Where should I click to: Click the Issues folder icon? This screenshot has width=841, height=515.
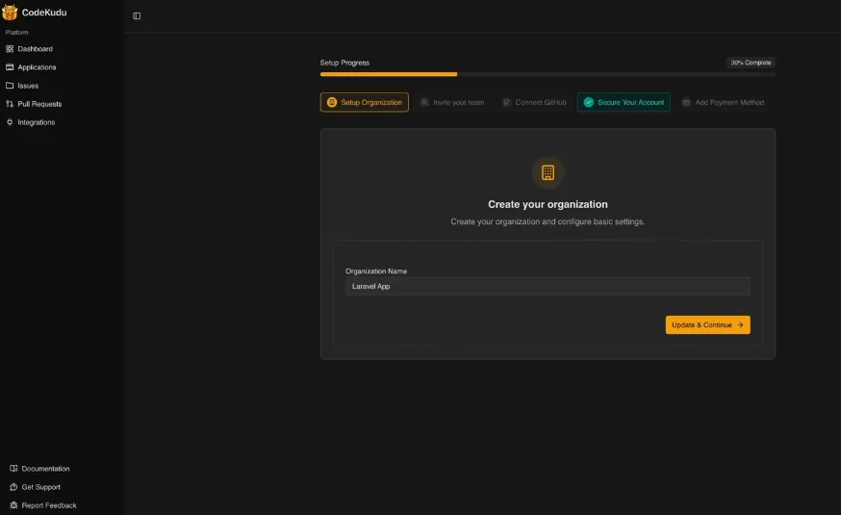(x=10, y=86)
